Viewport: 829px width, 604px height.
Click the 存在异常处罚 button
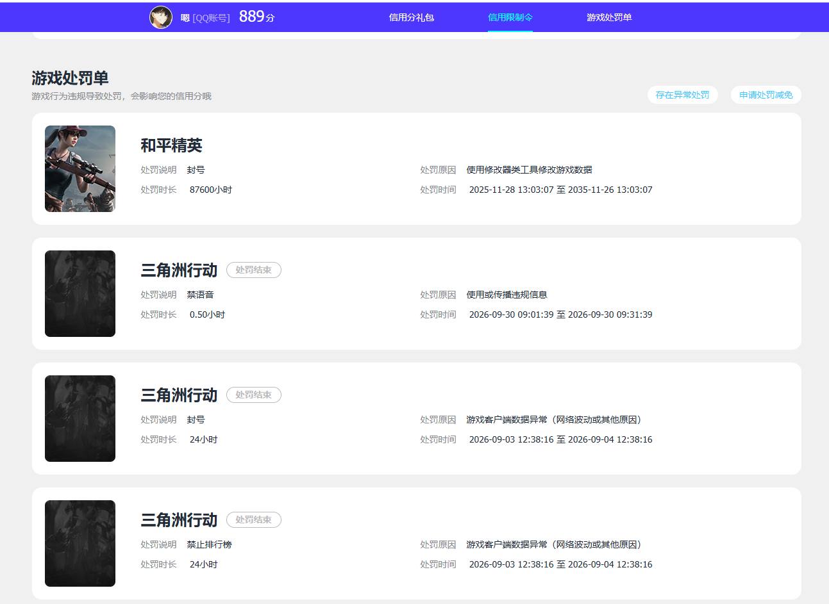(x=682, y=95)
